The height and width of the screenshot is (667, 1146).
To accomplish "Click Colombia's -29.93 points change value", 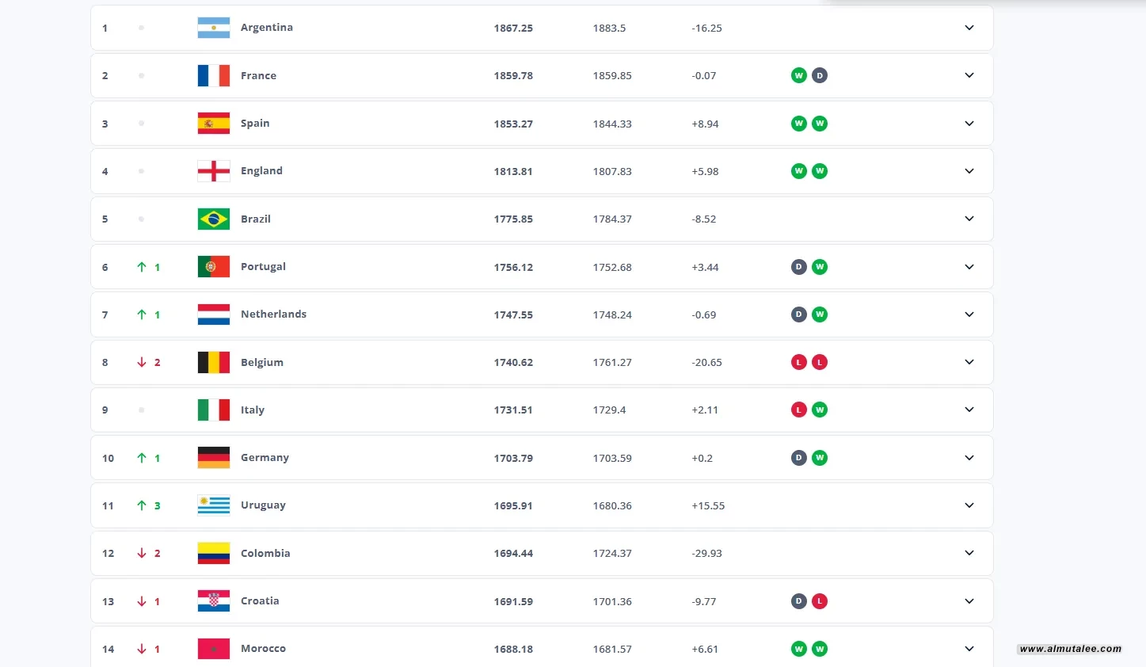I will [706, 554].
